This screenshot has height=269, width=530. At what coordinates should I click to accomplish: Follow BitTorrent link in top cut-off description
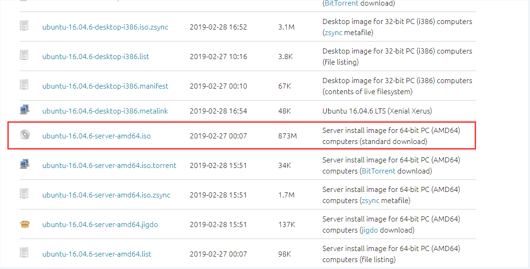[x=342, y=3]
